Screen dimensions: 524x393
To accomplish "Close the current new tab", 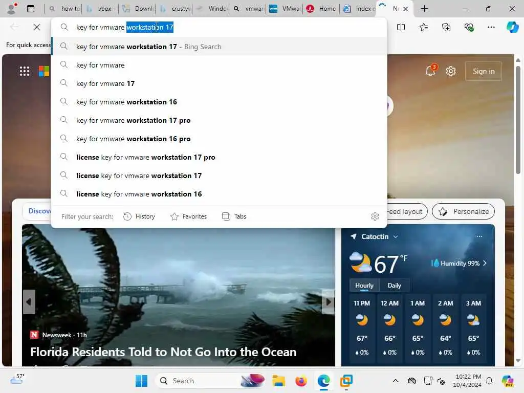I will (x=405, y=9).
